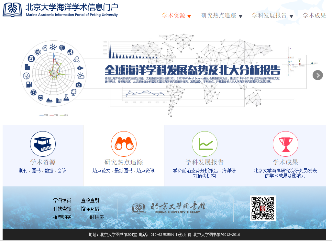
Task: Click the Peking University Library footer logo
Action: pyautogui.click(x=168, y=208)
